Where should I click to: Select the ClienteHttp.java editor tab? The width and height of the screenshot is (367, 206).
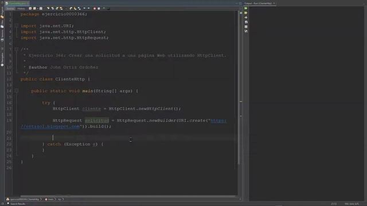17,3
